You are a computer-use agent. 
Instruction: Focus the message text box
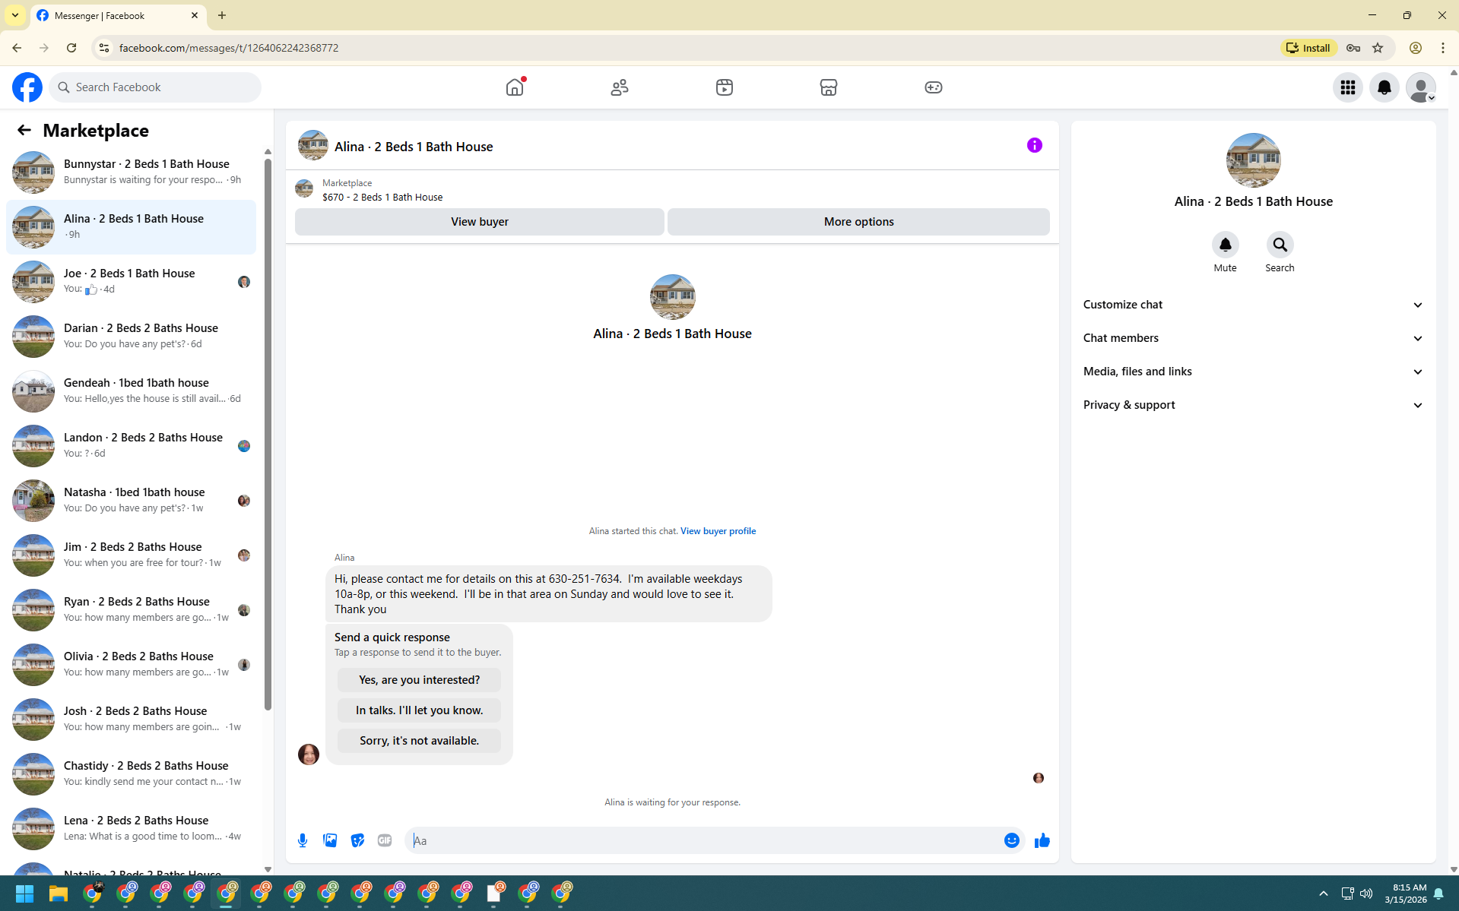[704, 840]
